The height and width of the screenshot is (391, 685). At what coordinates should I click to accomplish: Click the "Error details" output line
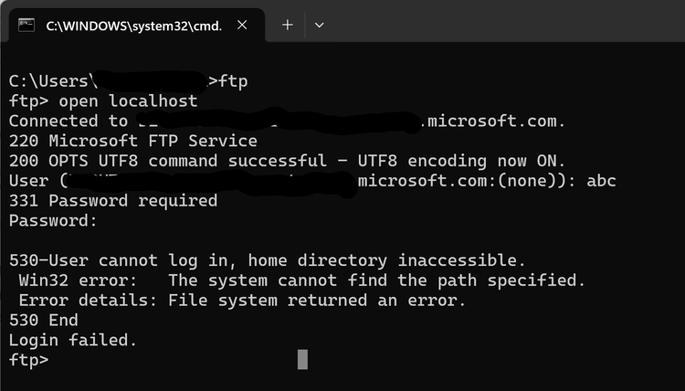tap(242, 300)
